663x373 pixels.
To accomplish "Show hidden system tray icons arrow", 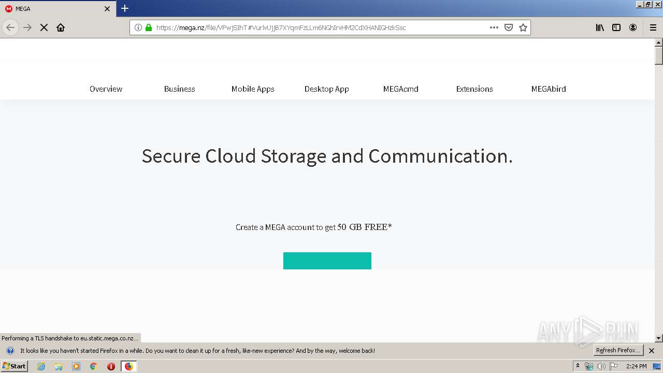I will (x=578, y=366).
